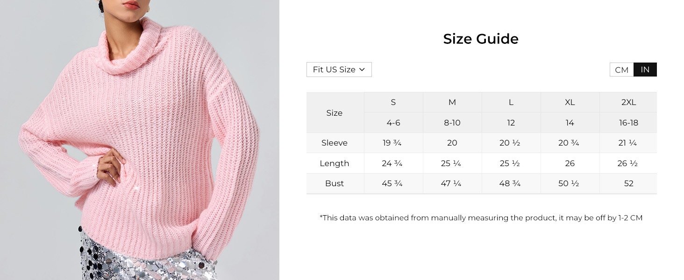Click the 2XL column header
Image resolution: width=684 pixels, height=280 pixels.
(628, 102)
